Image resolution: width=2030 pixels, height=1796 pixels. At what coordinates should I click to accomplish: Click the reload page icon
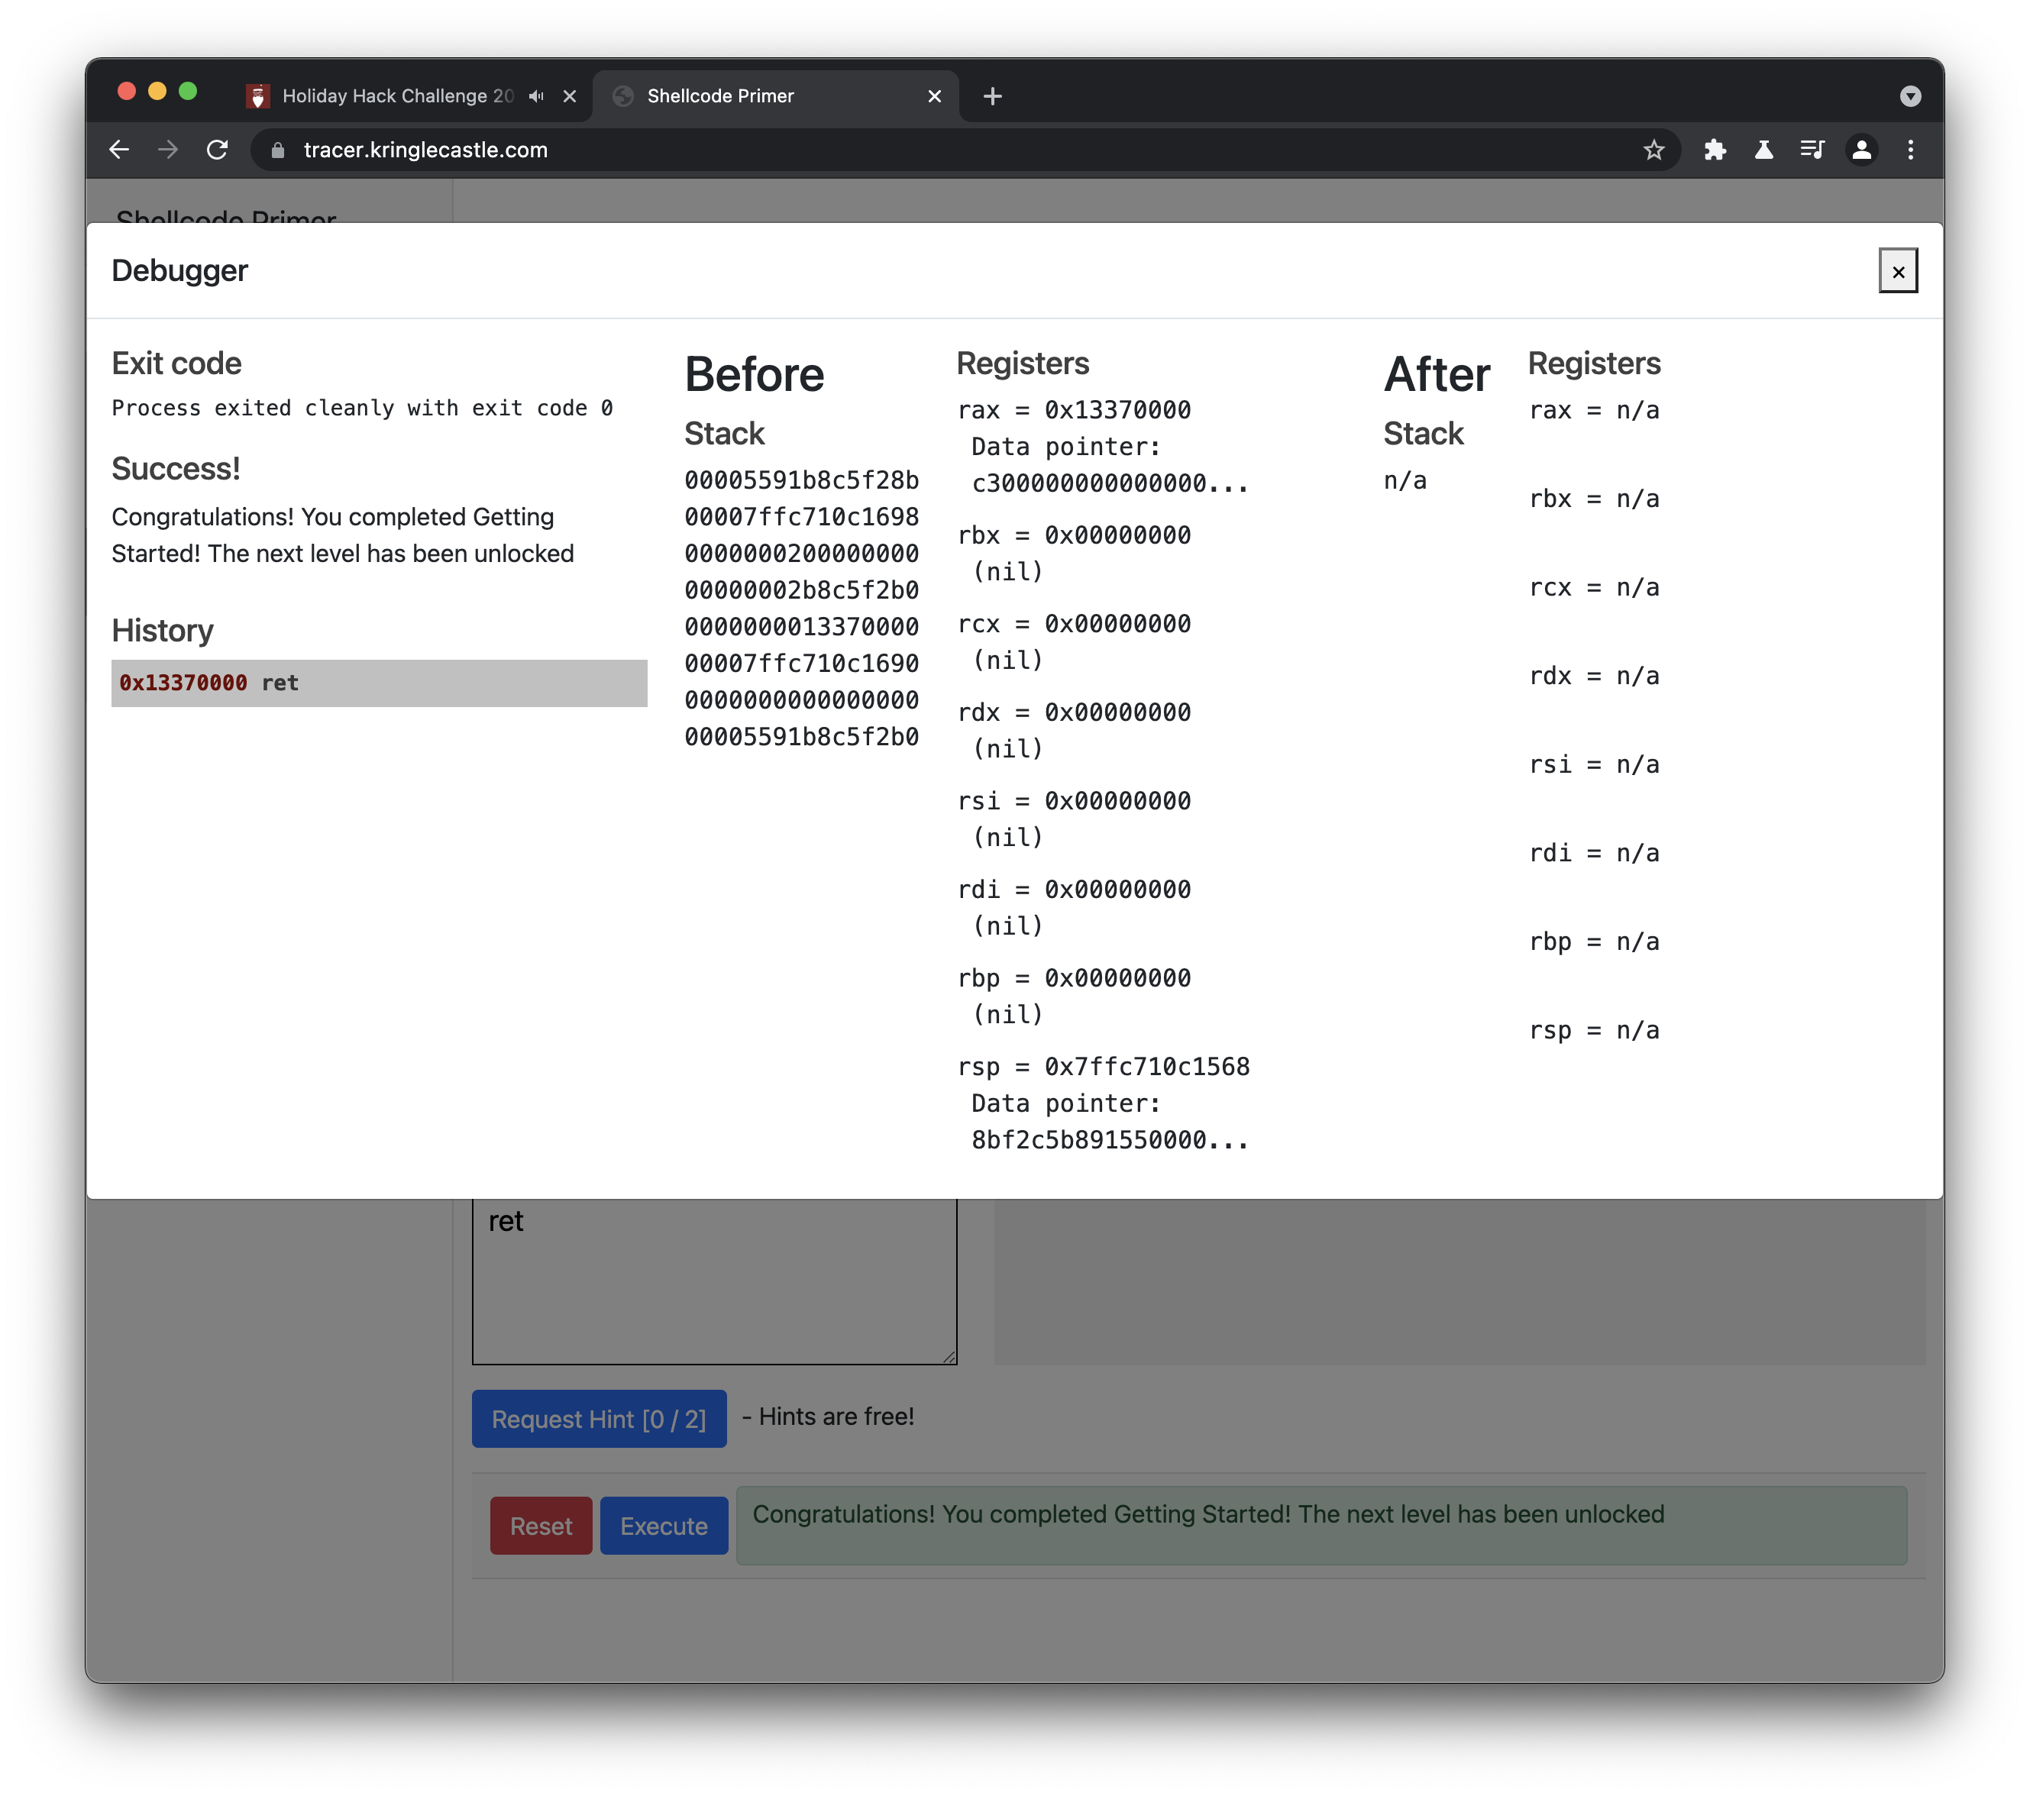pos(218,149)
